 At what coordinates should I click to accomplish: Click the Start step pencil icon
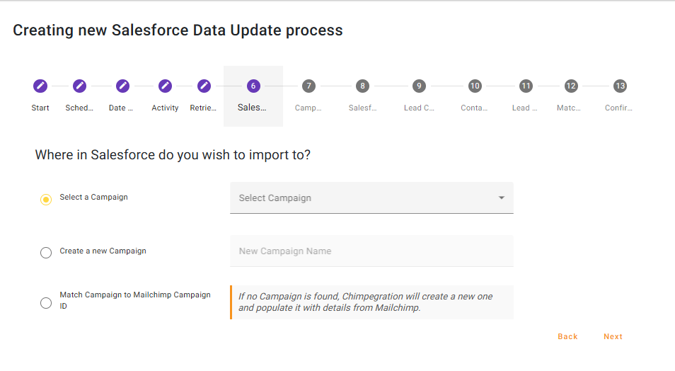pos(40,86)
